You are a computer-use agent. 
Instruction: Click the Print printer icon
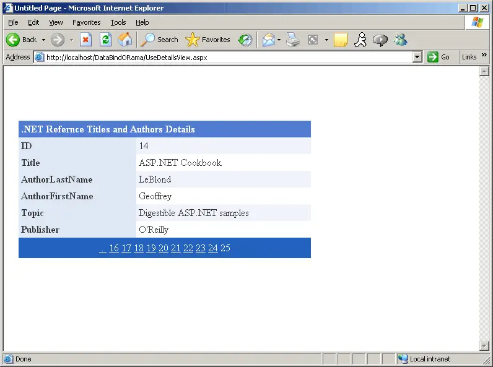click(x=293, y=40)
